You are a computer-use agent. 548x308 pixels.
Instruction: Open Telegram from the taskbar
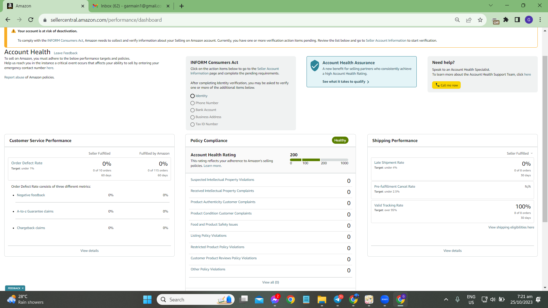tap(338, 299)
